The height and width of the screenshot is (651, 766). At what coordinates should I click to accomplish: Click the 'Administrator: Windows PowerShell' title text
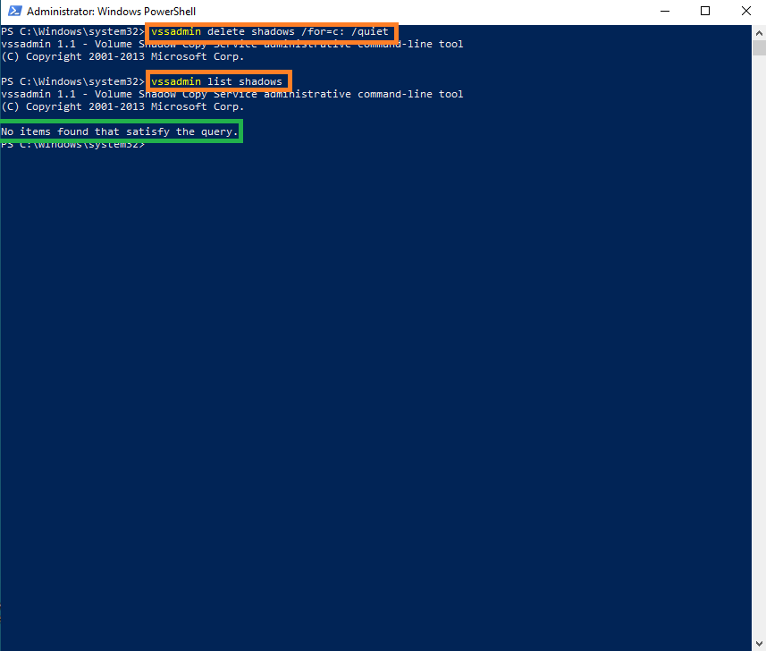[x=111, y=12]
